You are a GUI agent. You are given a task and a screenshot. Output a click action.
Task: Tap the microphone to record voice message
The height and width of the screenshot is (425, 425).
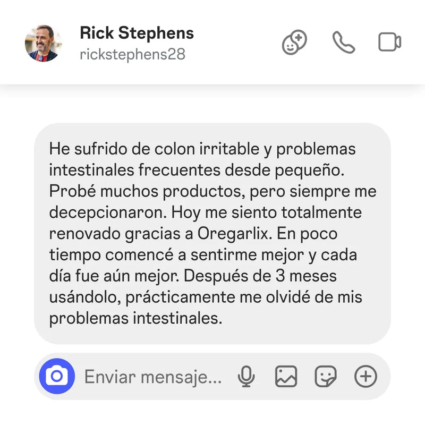[246, 376]
